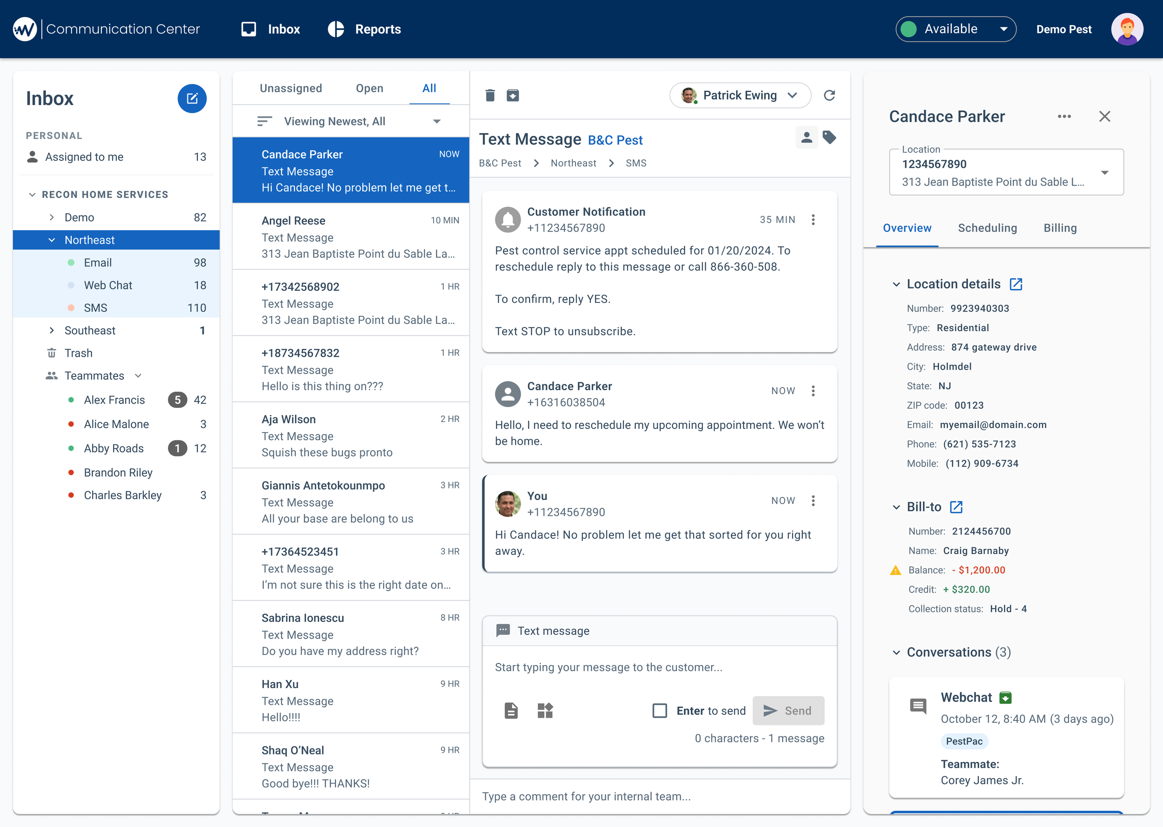Screen dimensions: 1163x827
Task: Click the Send button
Action: (x=788, y=710)
